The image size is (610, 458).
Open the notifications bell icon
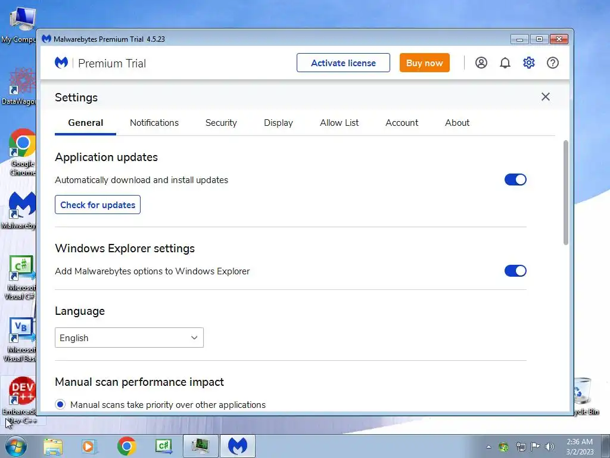click(505, 63)
